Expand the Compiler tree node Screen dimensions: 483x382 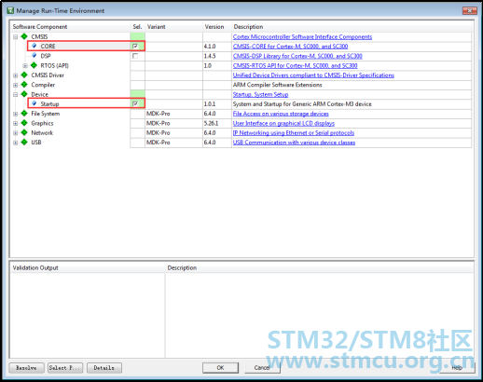pyautogui.click(x=15, y=85)
